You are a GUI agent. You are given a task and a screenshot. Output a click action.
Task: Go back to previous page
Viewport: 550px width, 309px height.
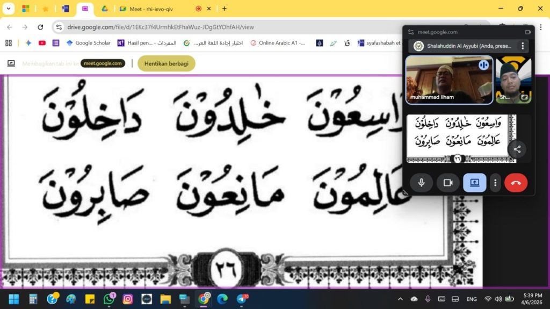click(10, 27)
